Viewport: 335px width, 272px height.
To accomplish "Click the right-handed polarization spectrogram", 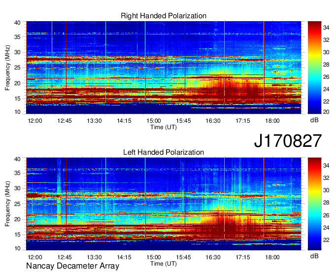I will pyautogui.click(x=164, y=68).
